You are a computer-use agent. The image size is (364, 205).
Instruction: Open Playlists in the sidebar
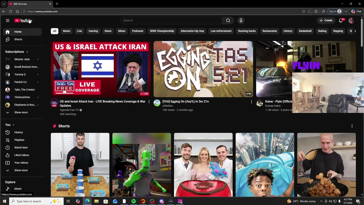tap(22, 140)
